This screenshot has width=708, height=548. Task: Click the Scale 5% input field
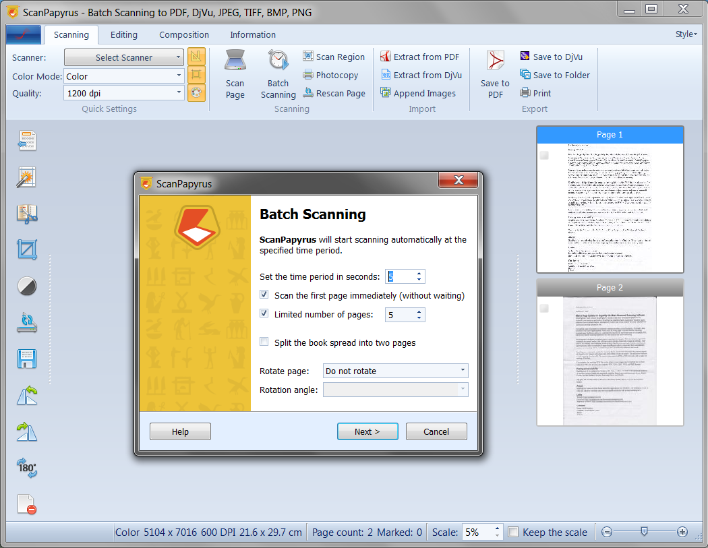478,532
